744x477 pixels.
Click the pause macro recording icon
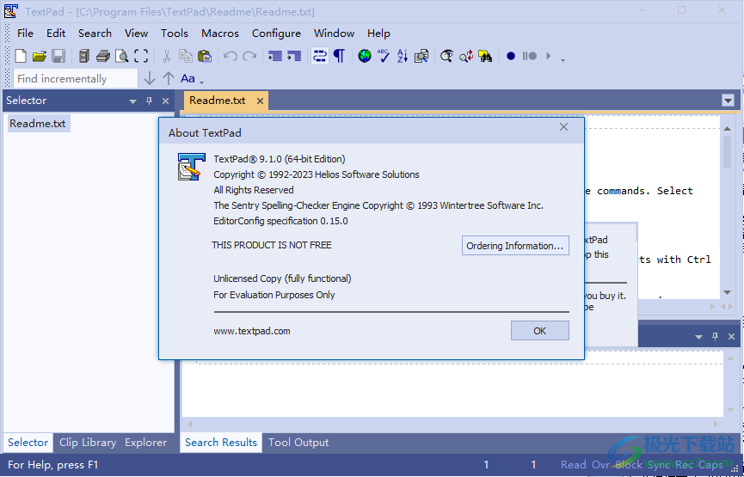[x=530, y=56]
